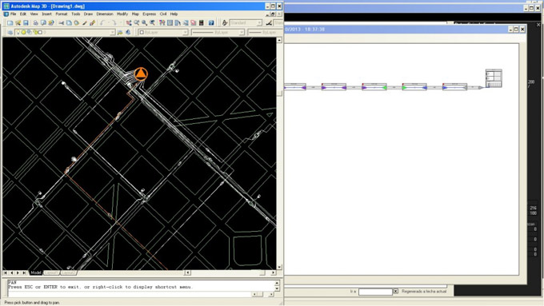
Task: Click the X button beside input field
Action: point(395,292)
